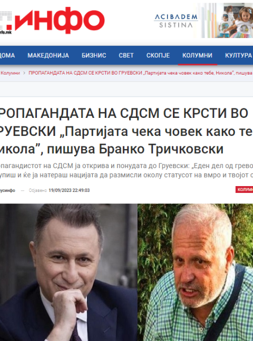This screenshot has height=341, width=253.
Task: Click the red ИНФО site logo
Action: (52, 20)
